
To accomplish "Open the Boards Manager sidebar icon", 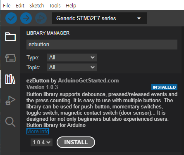I will [x=10, y=58].
